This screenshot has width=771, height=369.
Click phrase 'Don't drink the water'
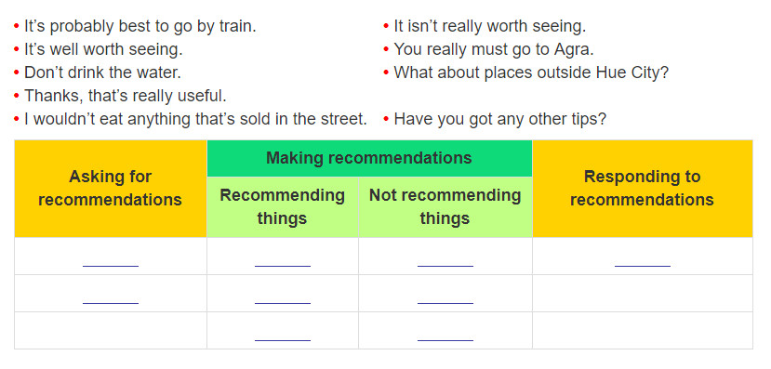[x=102, y=72]
